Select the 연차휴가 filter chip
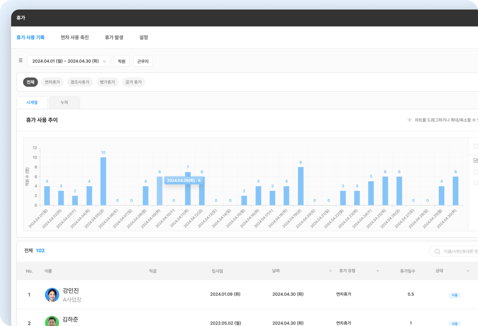478x326 pixels. coord(52,82)
